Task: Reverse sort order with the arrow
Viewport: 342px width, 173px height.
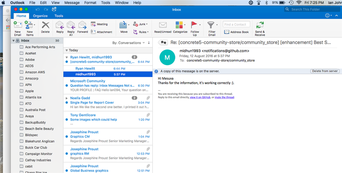Action: click(149, 42)
